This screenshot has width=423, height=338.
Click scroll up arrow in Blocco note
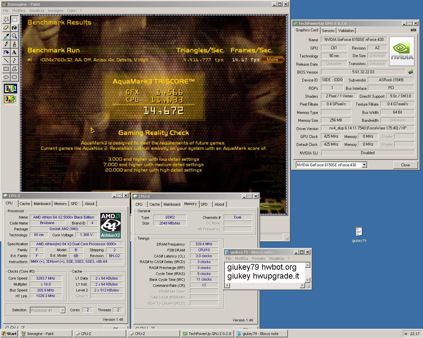point(308,265)
